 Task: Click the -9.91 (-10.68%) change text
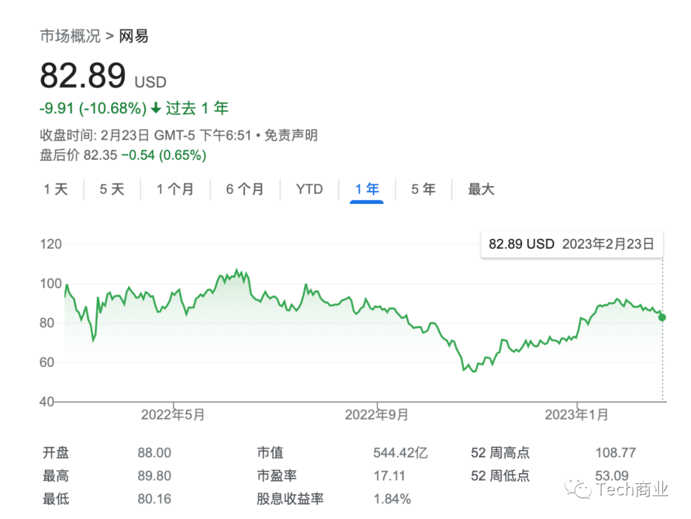[93, 108]
